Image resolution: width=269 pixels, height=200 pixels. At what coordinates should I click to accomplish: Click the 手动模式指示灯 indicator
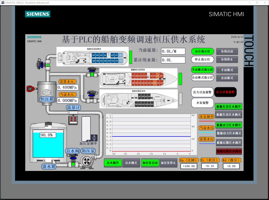tap(202, 70)
